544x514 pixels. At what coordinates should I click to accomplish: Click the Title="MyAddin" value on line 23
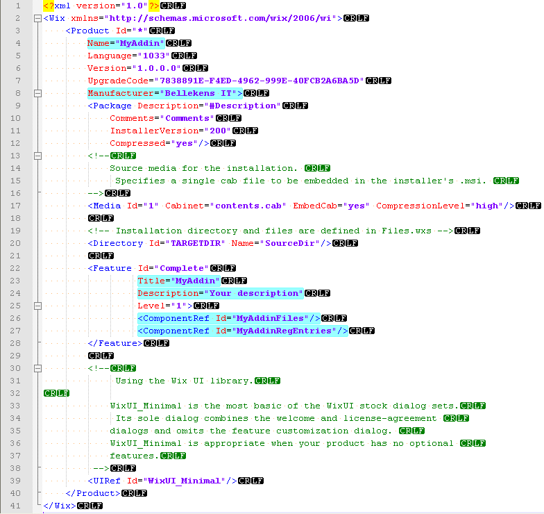point(196,281)
